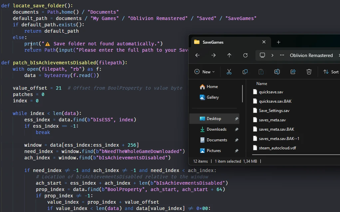
Task: Click the file icon beside quicksave.sav
Action: coord(255,92)
